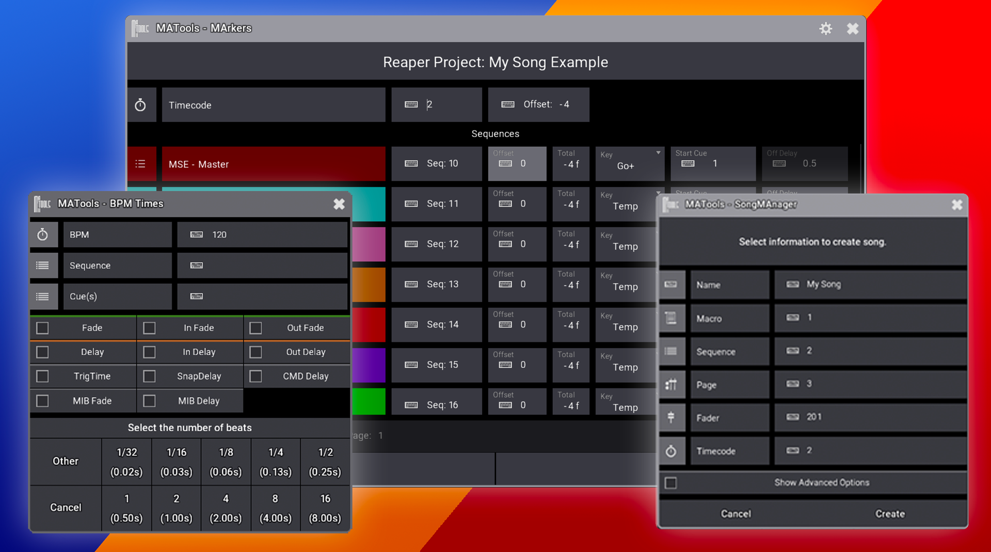Click Create in SongMAnager

[890, 514]
